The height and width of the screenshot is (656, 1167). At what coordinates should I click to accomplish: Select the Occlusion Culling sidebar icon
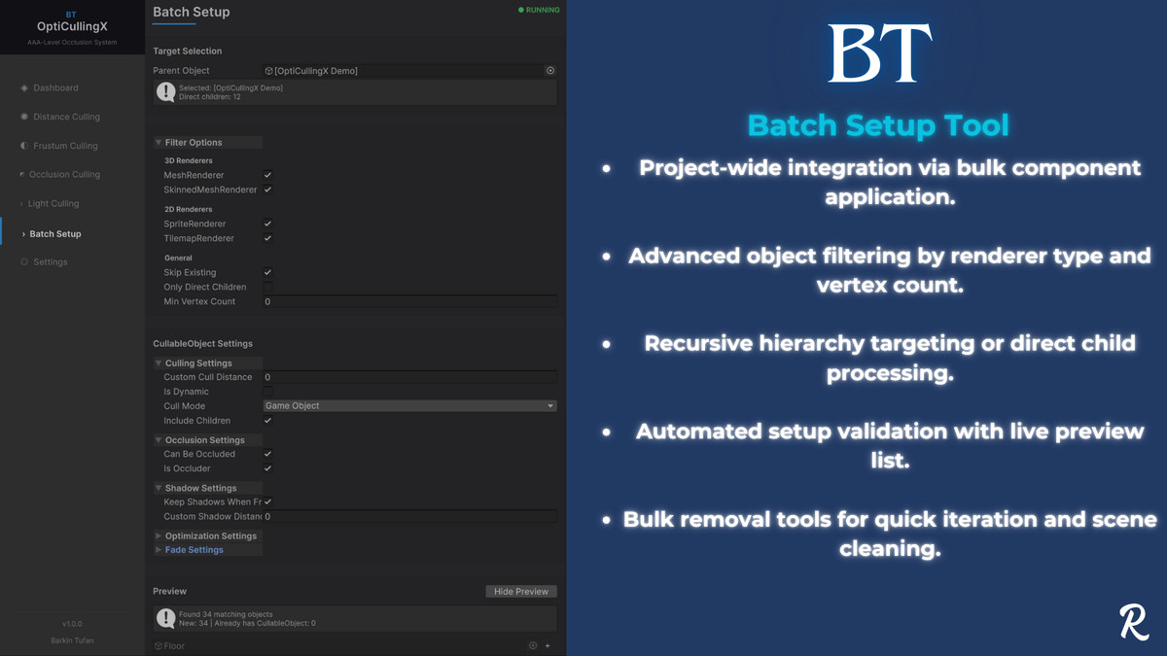[x=22, y=174]
